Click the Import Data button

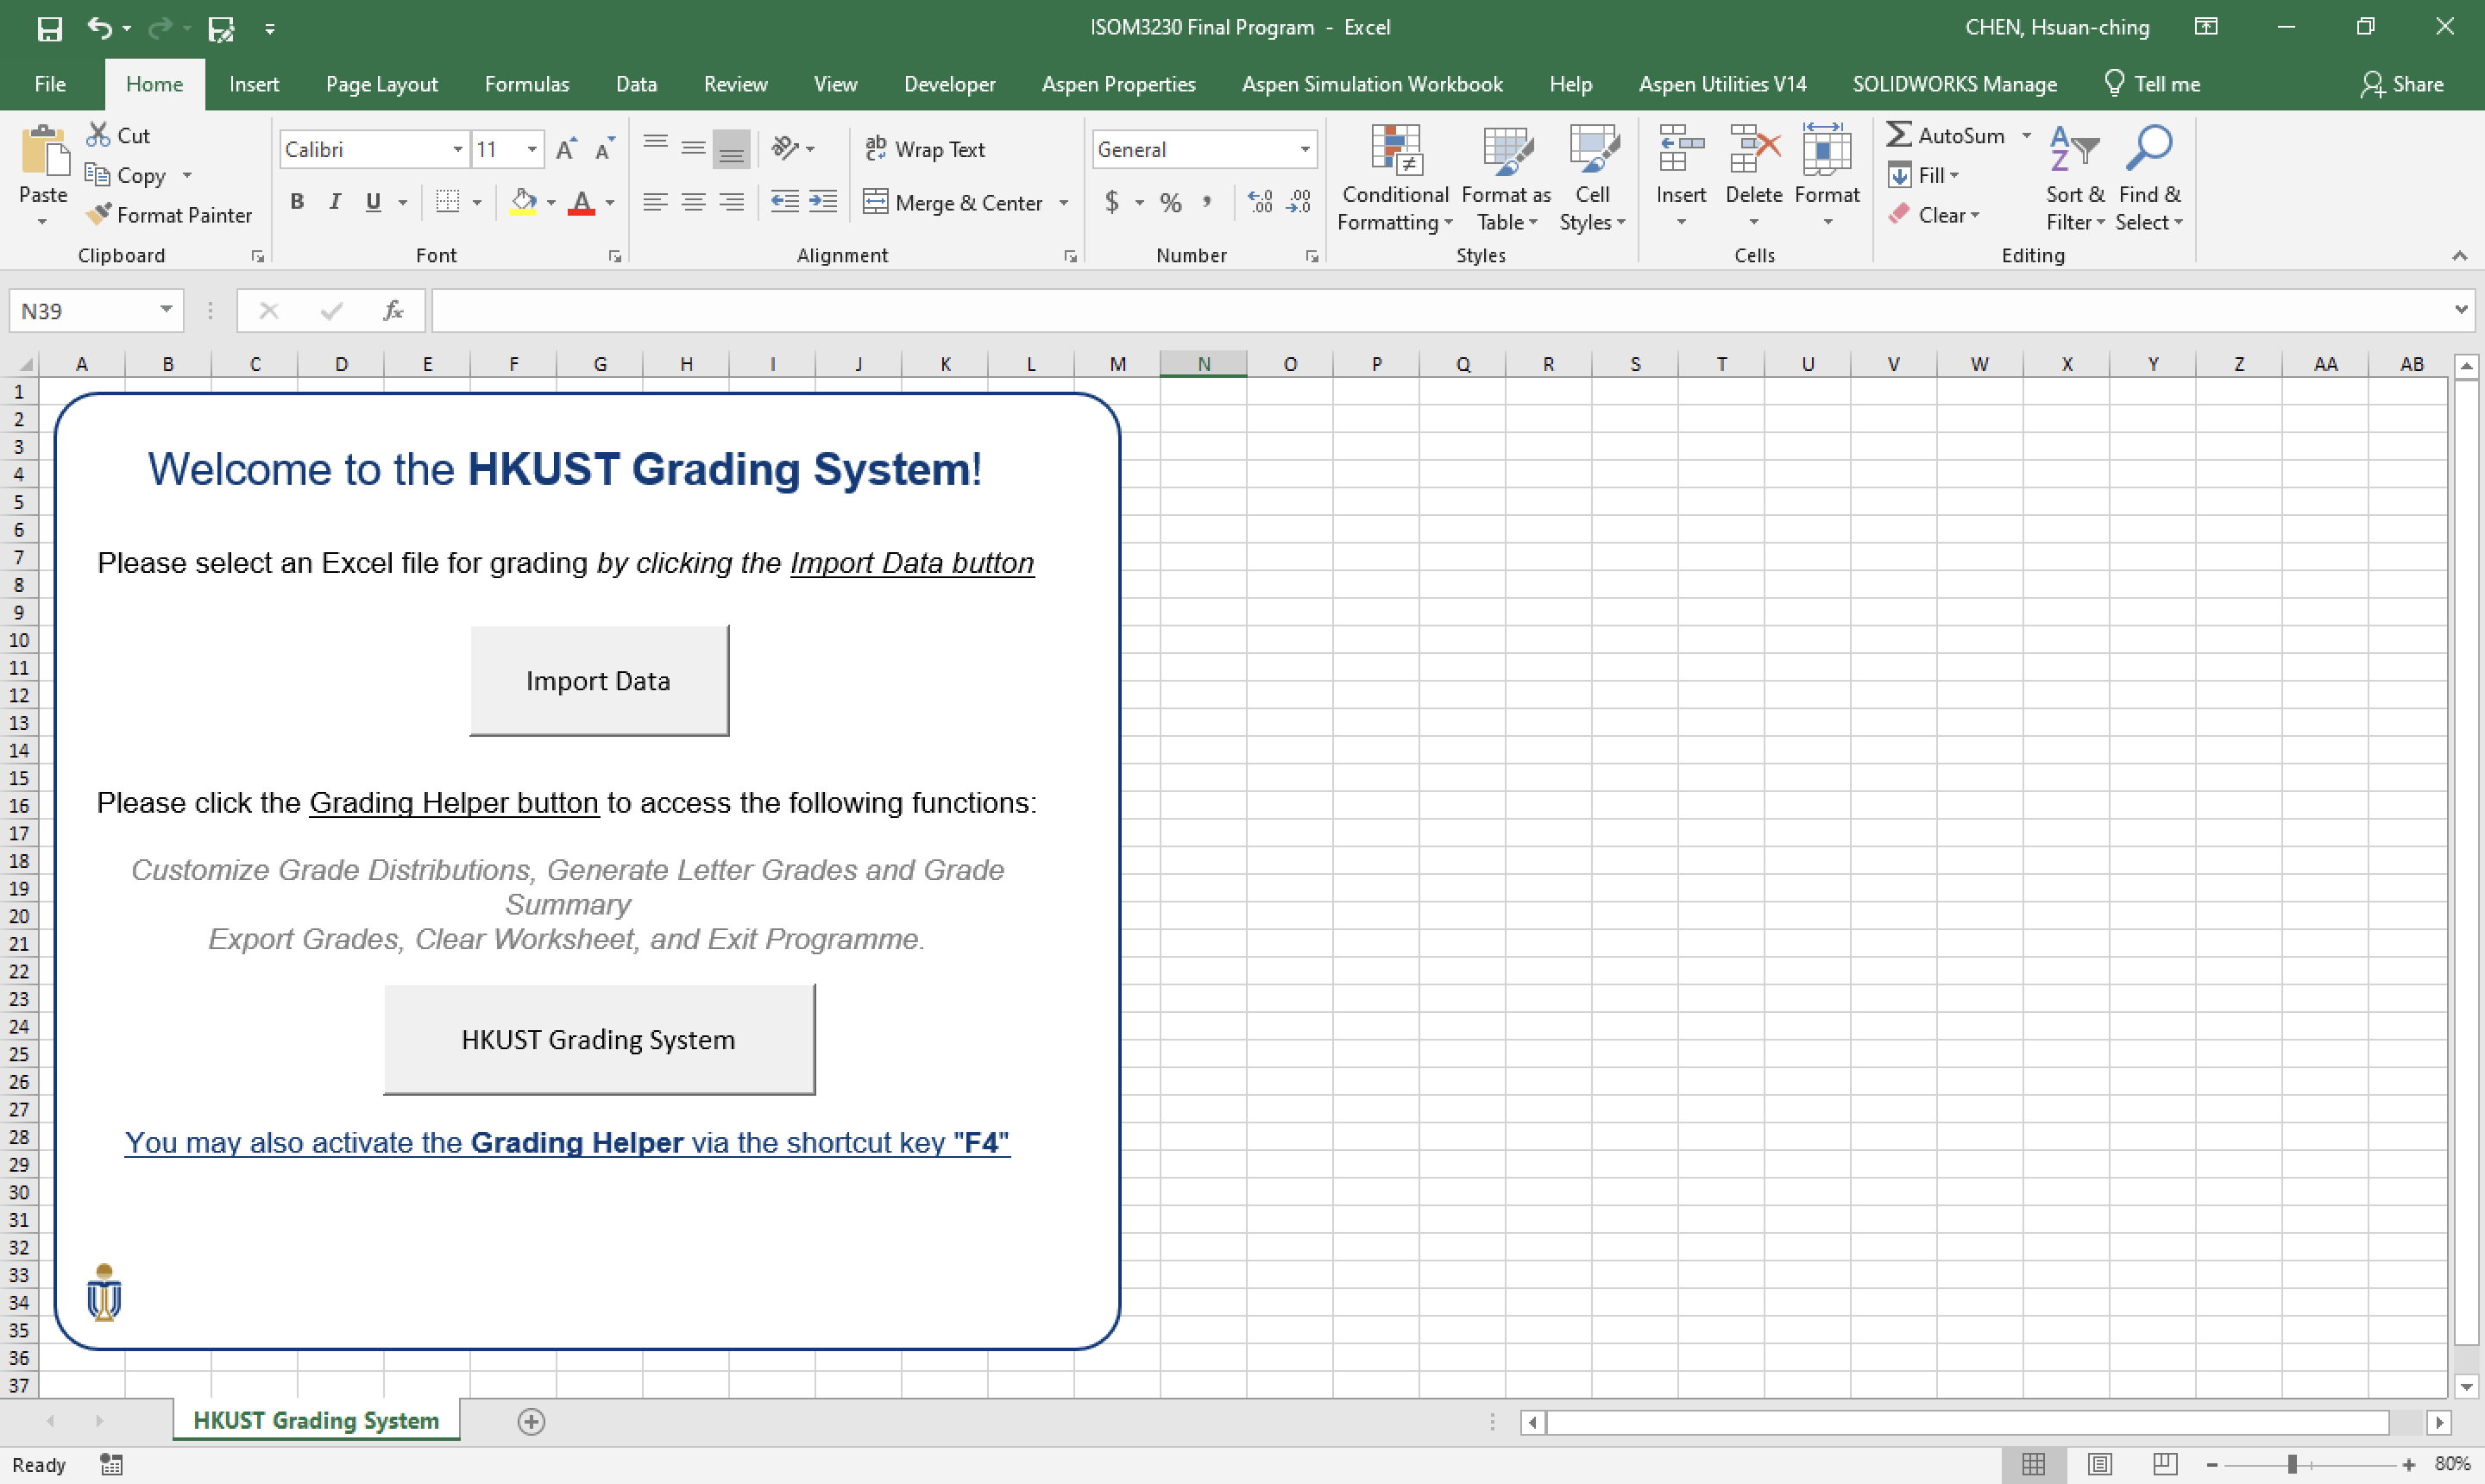(598, 680)
